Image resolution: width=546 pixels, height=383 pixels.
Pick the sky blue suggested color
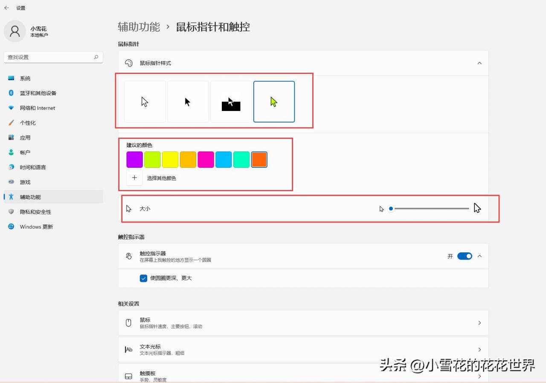tap(224, 159)
